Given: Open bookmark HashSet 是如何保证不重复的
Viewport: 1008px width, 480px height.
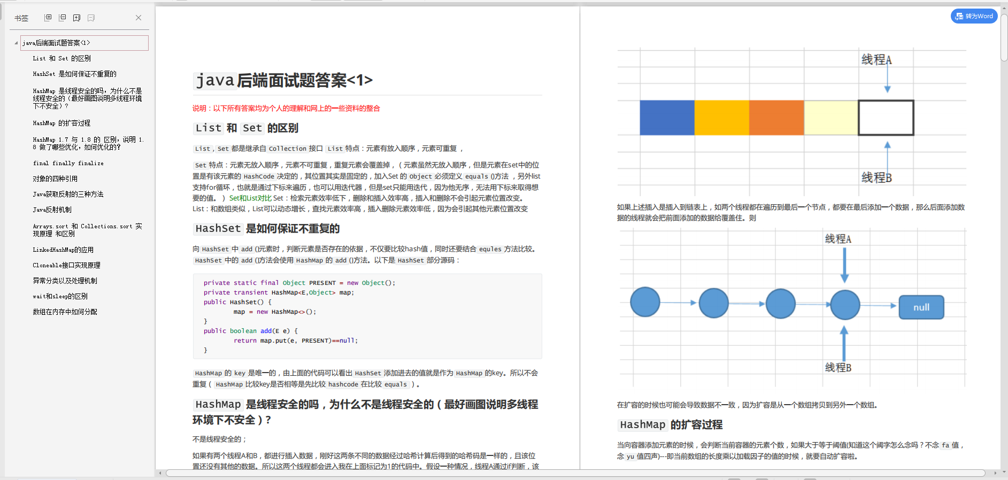Looking at the screenshot, I should tap(74, 74).
